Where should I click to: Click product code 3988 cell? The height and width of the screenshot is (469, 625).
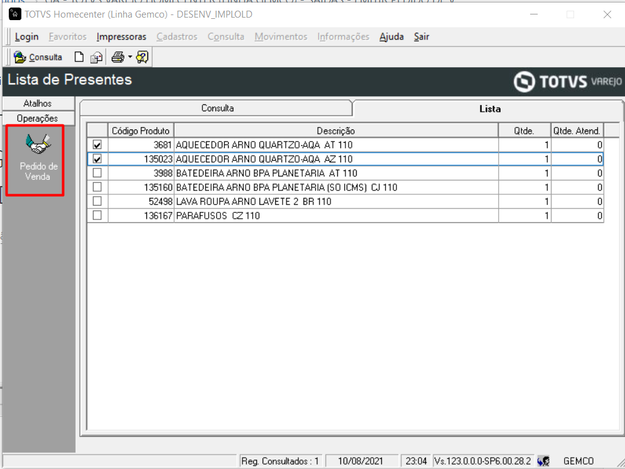(x=141, y=173)
